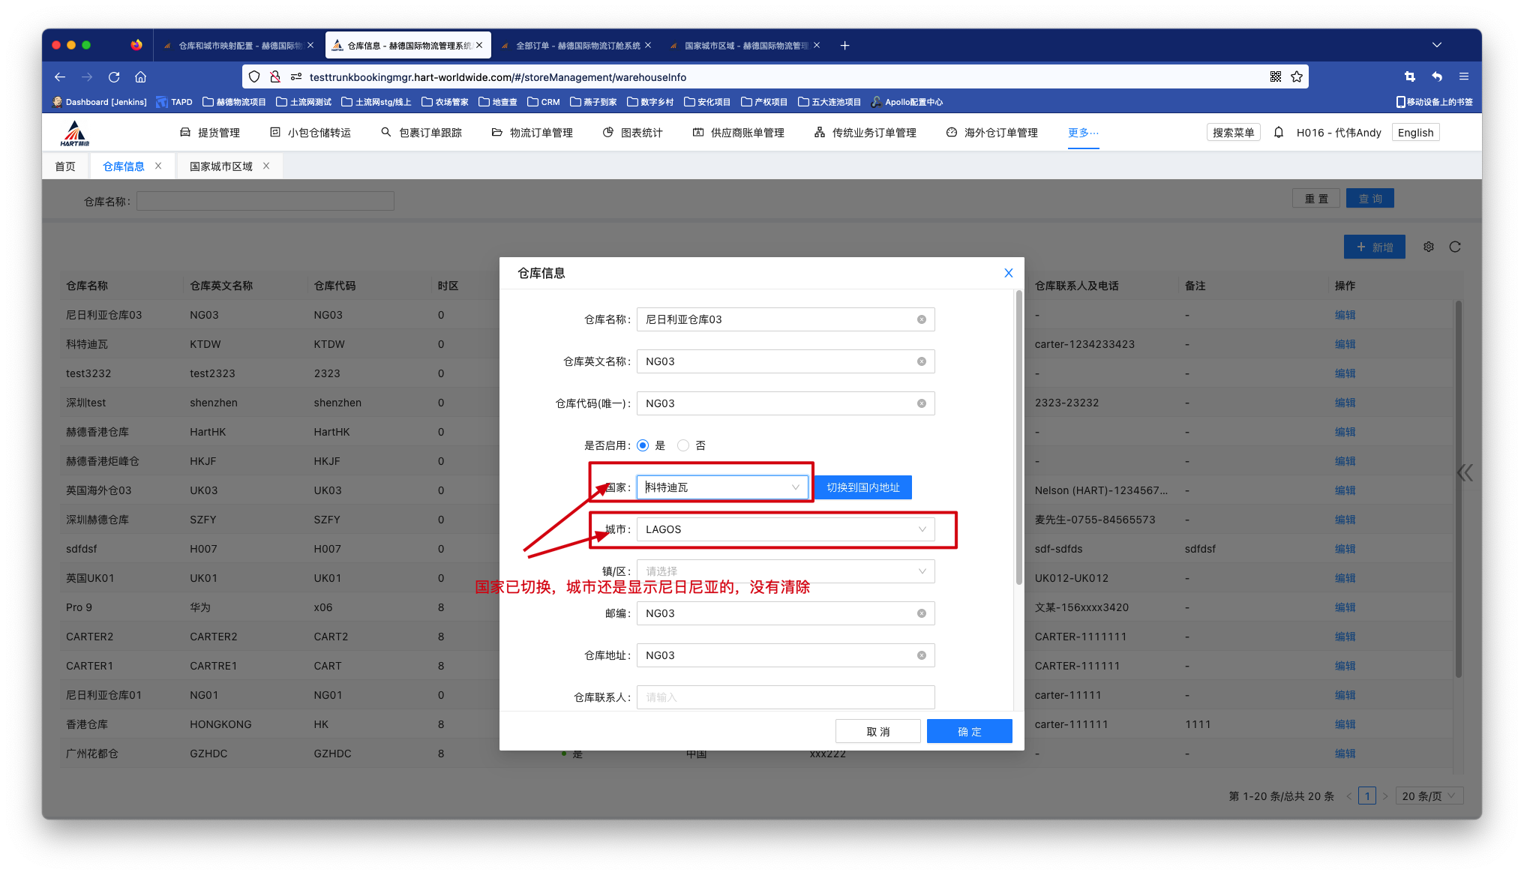Click the browser reload button
1524x875 pixels.
pyautogui.click(x=114, y=76)
